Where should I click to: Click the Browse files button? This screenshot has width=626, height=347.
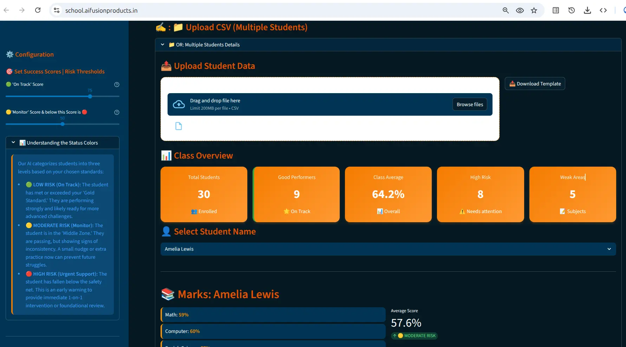pos(470,104)
